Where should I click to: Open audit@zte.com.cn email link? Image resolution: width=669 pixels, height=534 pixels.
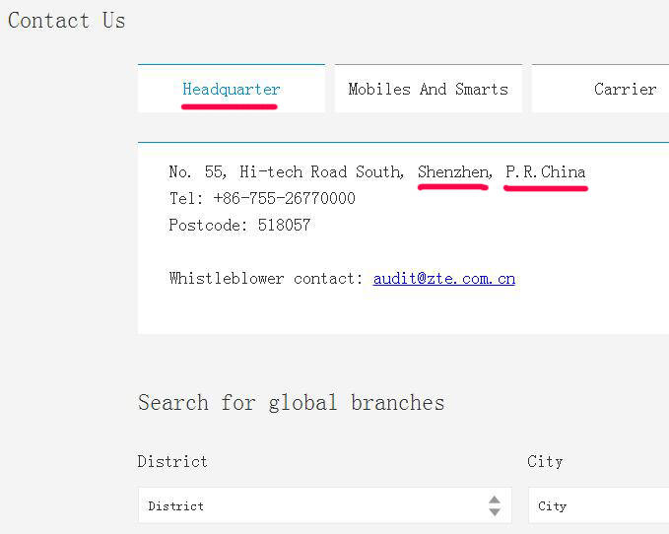[444, 279]
